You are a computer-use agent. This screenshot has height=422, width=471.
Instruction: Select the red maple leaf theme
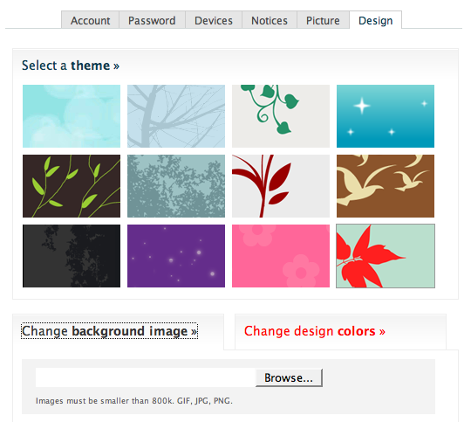click(x=386, y=256)
